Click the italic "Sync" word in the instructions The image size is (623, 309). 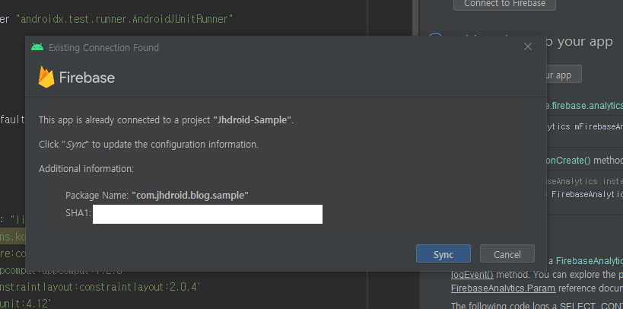pyautogui.click(x=76, y=145)
